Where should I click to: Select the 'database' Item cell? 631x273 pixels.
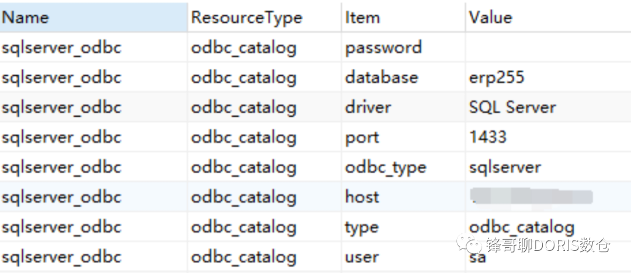[x=382, y=78]
